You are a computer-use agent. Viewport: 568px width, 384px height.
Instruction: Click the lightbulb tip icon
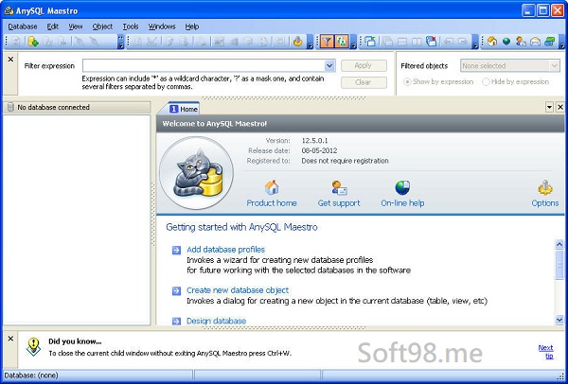pyautogui.click(x=34, y=347)
